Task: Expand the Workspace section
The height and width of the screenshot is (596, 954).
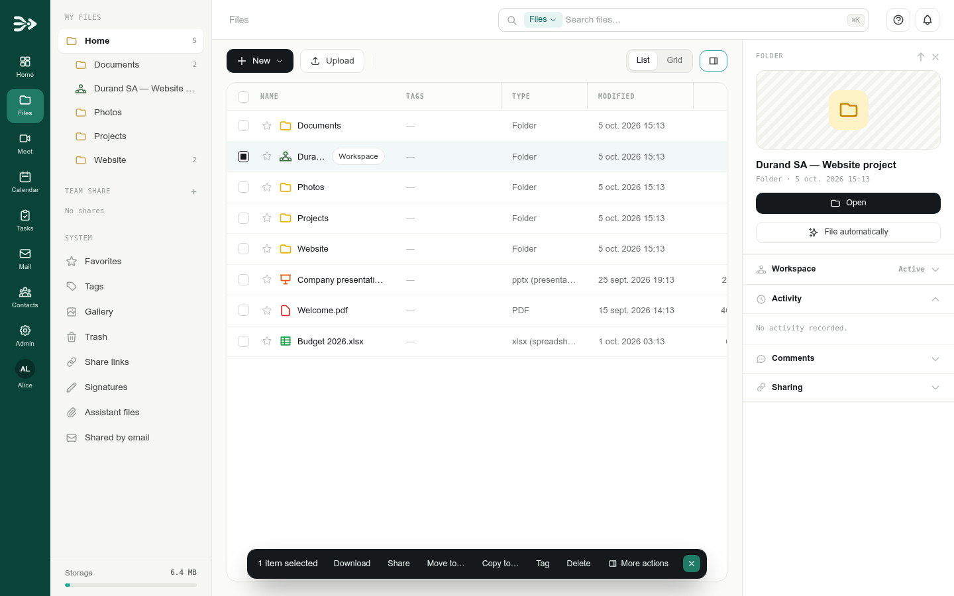Action: (848, 270)
